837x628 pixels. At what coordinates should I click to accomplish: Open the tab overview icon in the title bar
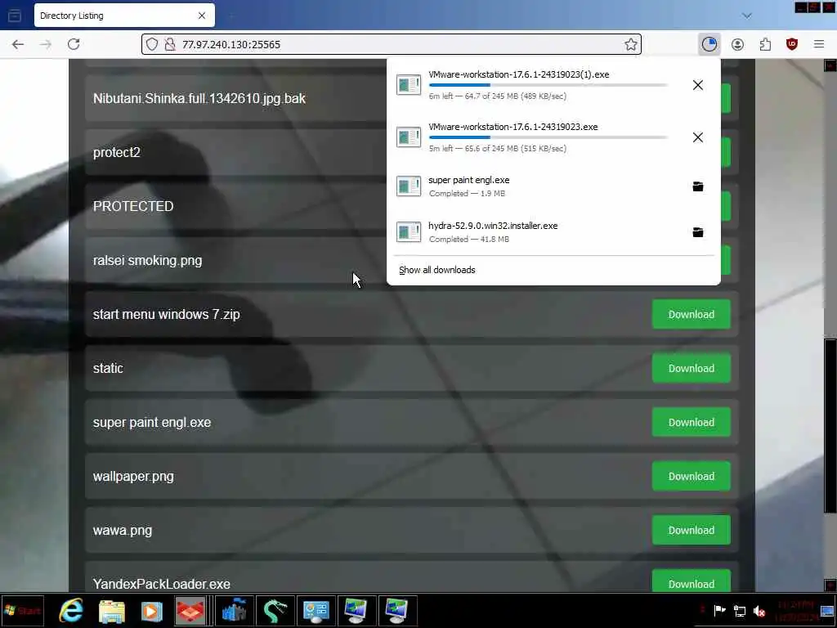[15, 16]
